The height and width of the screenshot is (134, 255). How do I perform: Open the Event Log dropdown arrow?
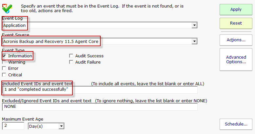[194, 25]
